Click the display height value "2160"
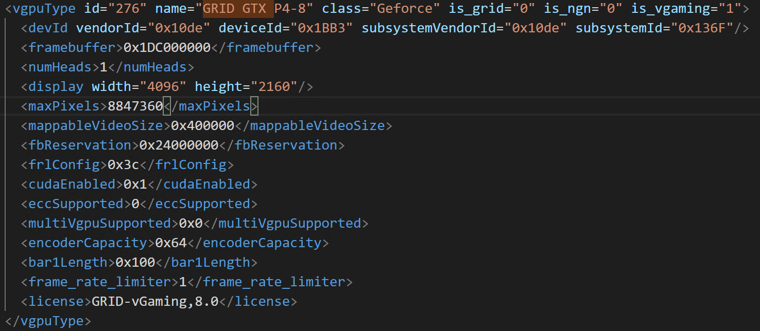760x331 pixels. [x=274, y=86]
